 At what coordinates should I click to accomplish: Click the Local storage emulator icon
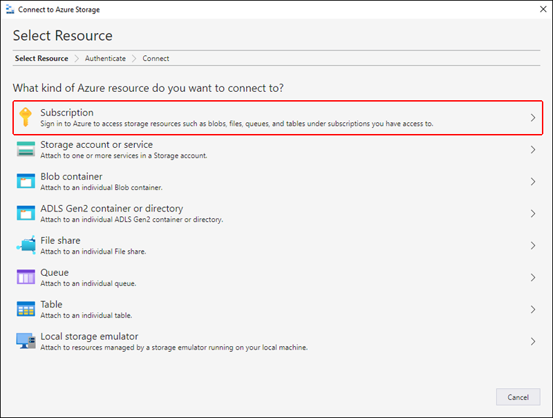tap(26, 341)
